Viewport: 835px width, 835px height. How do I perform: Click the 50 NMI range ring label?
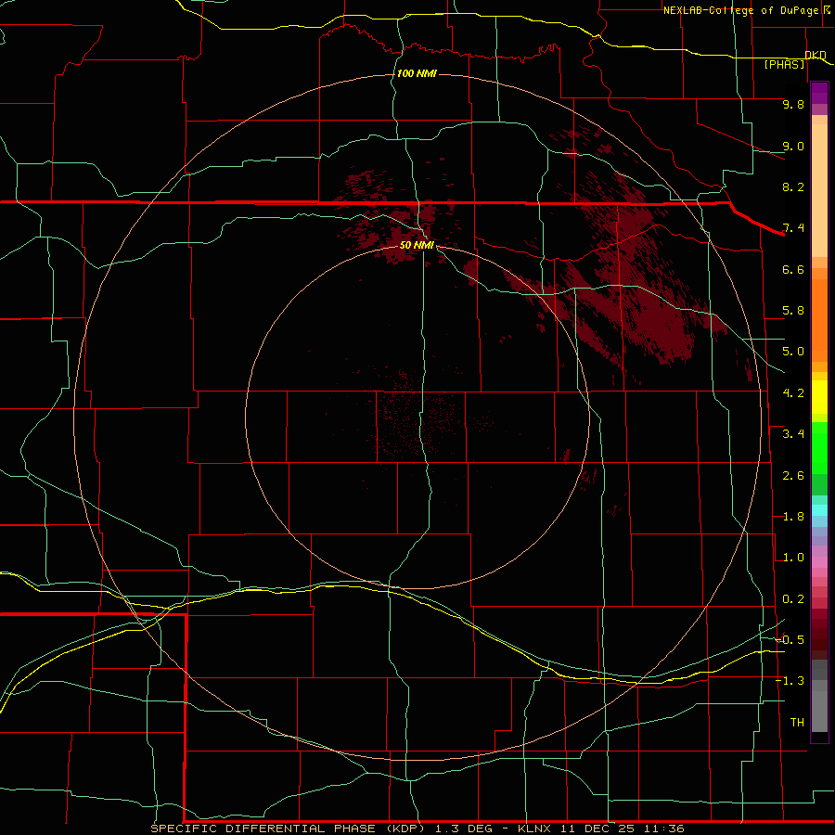point(417,245)
